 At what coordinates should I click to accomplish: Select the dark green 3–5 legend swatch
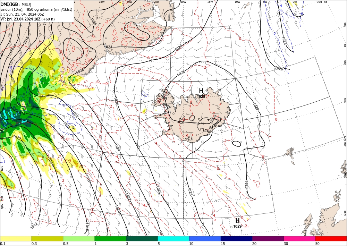[142, 238]
